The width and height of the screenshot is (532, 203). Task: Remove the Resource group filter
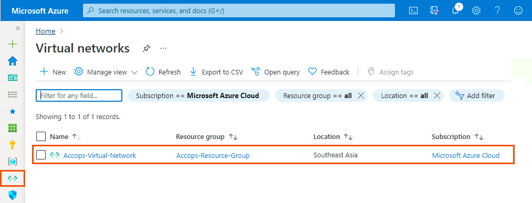tap(361, 95)
